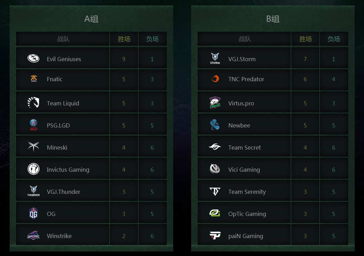
Task: Click the A组 group heading
Action: (91, 19)
